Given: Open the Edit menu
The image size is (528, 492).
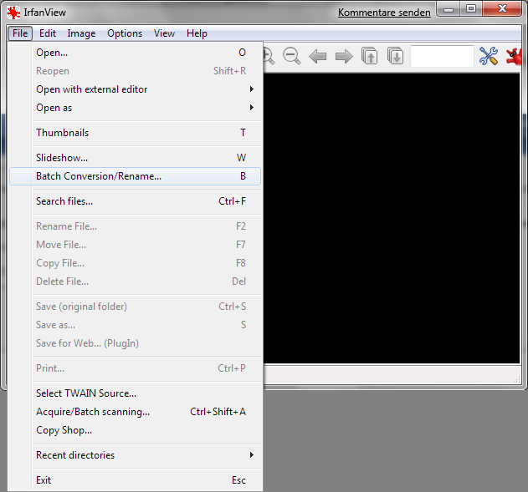Looking at the screenshot, I should click(48, 33).
